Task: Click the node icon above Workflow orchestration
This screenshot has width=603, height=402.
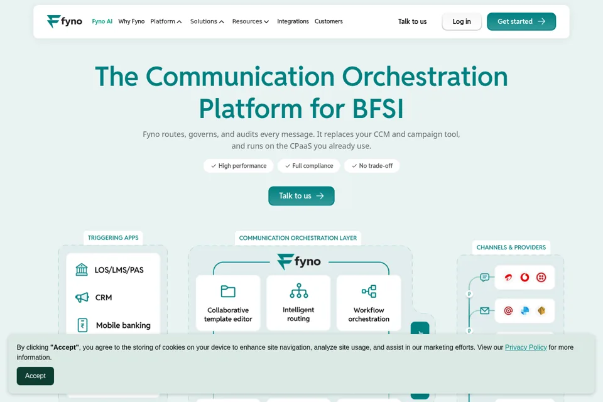Action: [x=369, y=291]
